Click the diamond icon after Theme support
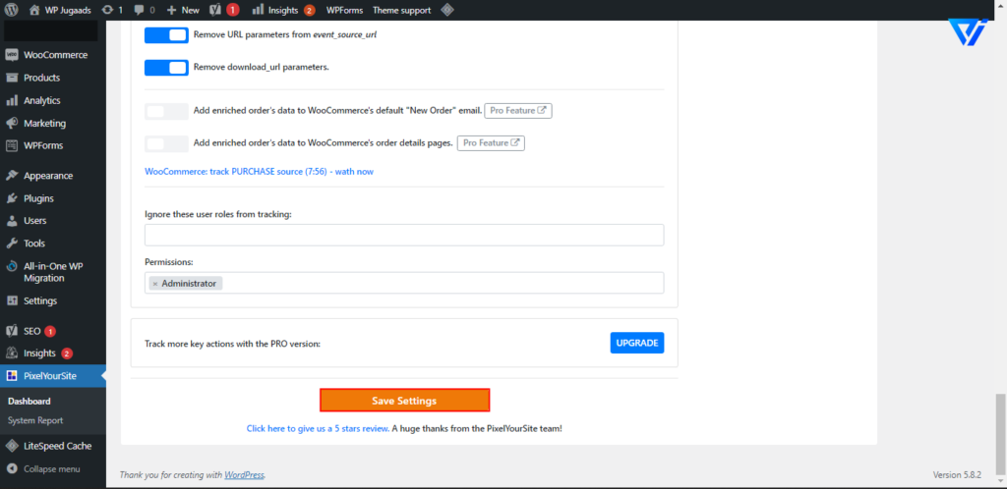Screen dimensions: 1007x489 point(447,10)
